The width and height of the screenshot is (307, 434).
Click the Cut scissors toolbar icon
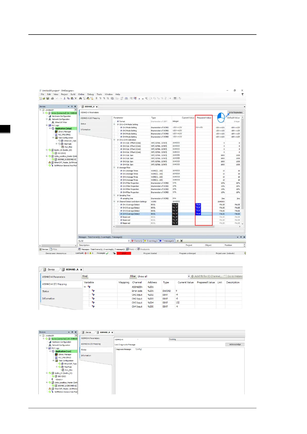[65, 98]
